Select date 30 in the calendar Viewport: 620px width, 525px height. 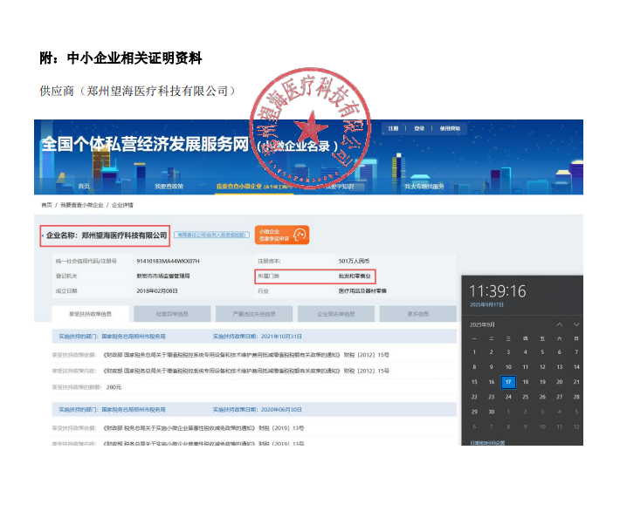(492, 412)
